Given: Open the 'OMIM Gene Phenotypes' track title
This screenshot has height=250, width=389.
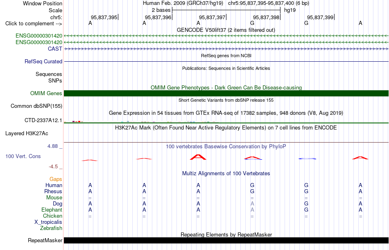Looking at the screenshot, I should click(226, 88).
